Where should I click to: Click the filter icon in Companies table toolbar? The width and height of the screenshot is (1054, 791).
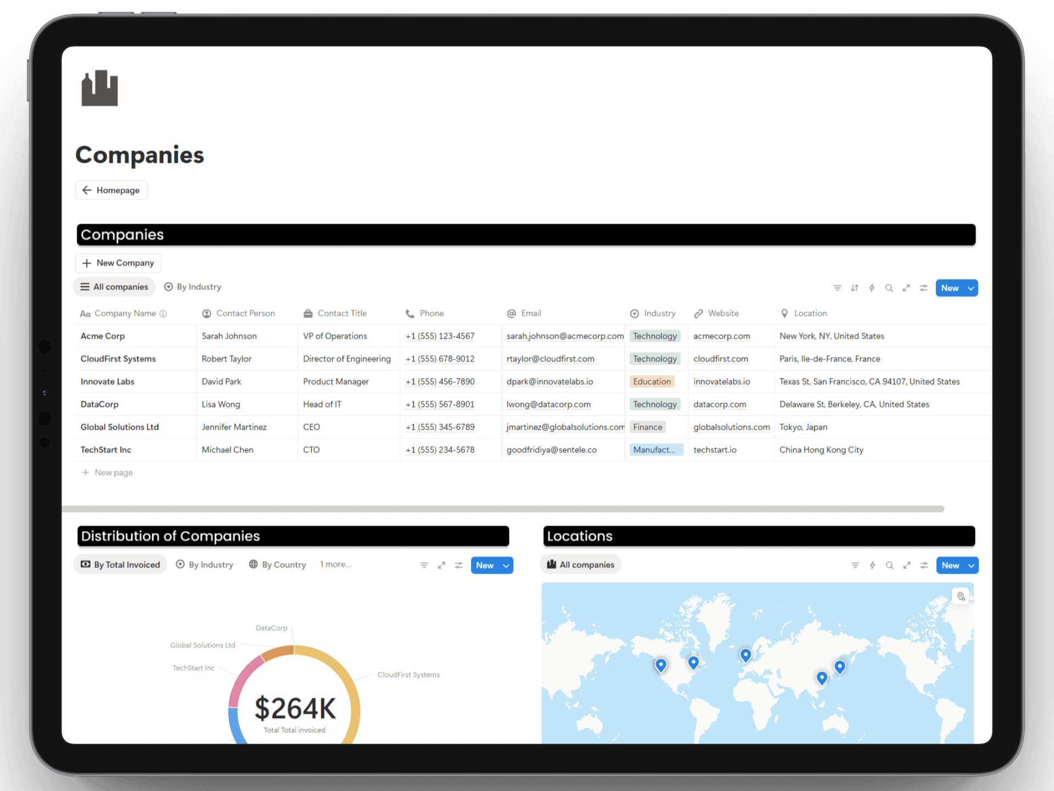click(837, 288)
